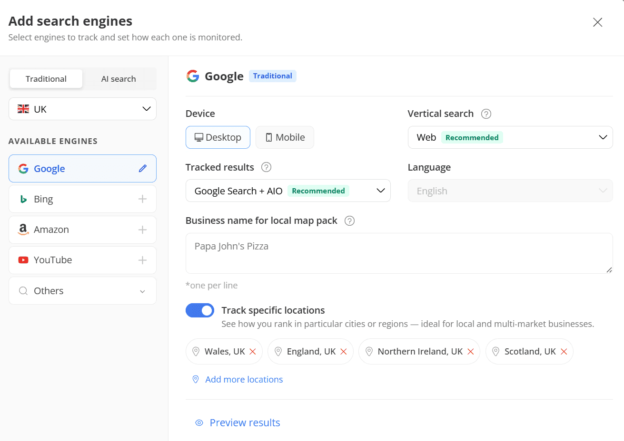
Task: Click the Tracked results help icon
Action: click(x=267, y=167)
